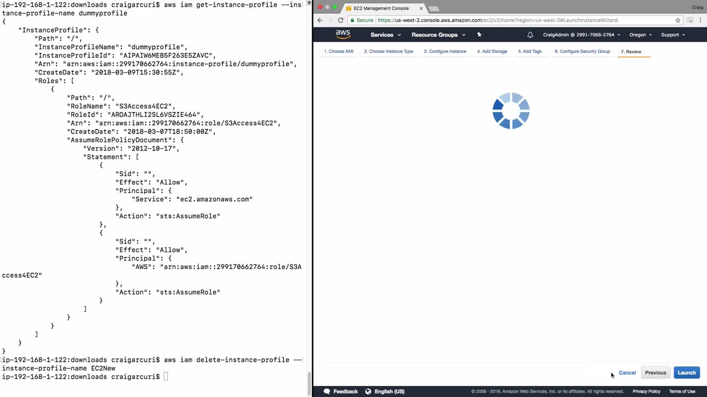The width and height of the screenshot is (707, 397).
Task: Click the terminal prompt cursor on last line
Action: pyautogui.click(x=166, y=377)
